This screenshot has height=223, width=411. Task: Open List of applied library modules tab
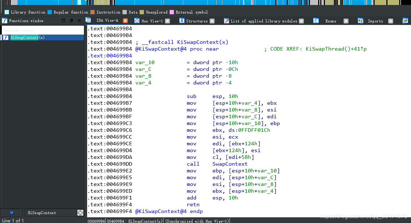pyautogui.click(x=264, y=21)
